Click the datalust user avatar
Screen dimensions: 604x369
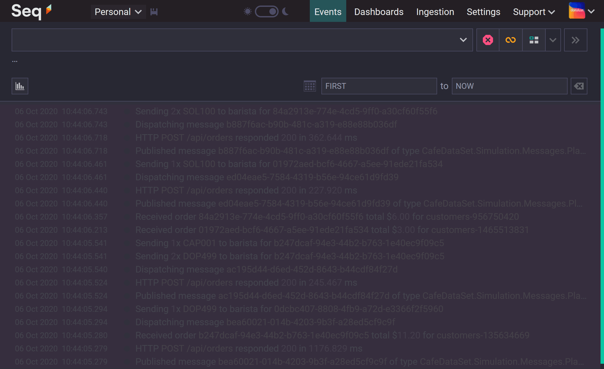[577, 11]
